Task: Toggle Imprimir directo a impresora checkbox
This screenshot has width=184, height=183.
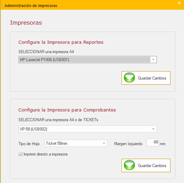Action: [21, 154]
